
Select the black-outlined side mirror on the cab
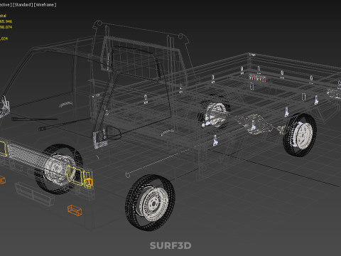point(114,132)
